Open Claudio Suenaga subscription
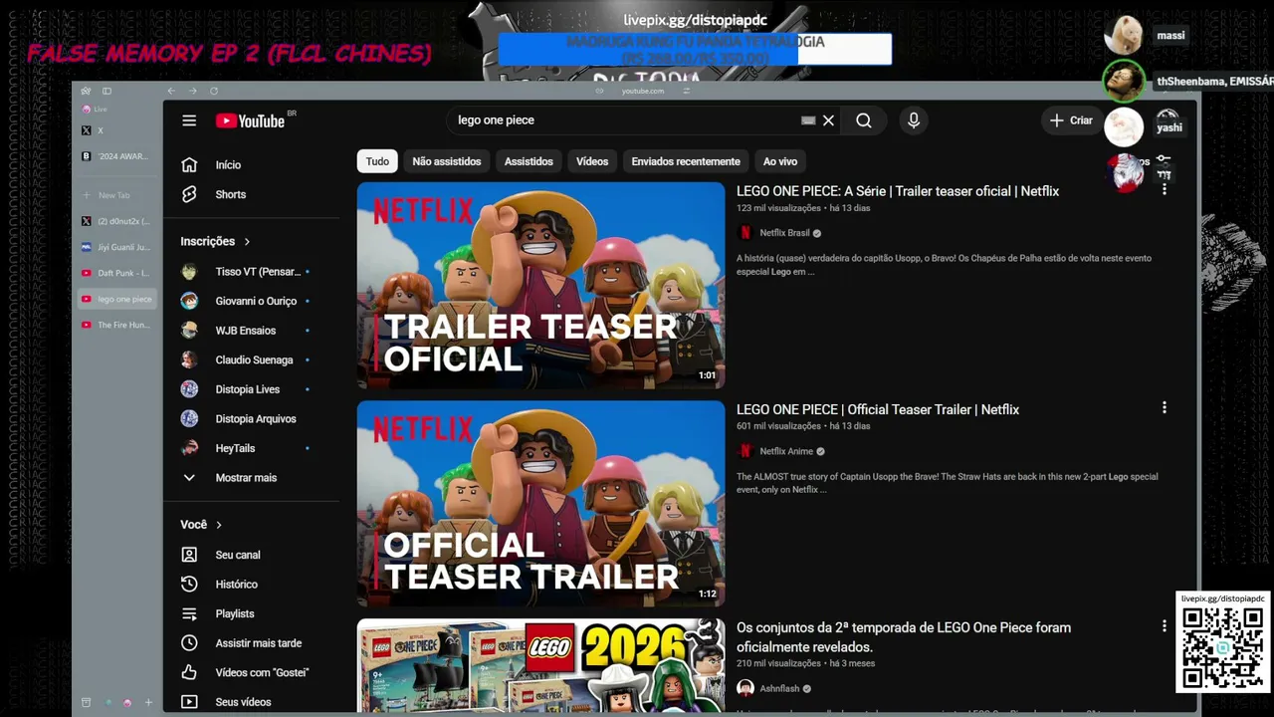Image resolution: width=1274 pixels, height=717 pixels. click(x=253, y=359)
